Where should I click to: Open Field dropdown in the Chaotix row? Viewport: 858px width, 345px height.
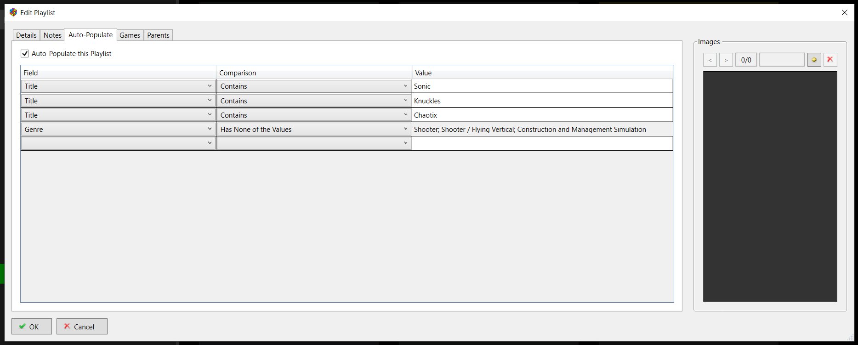click(118, 115)
